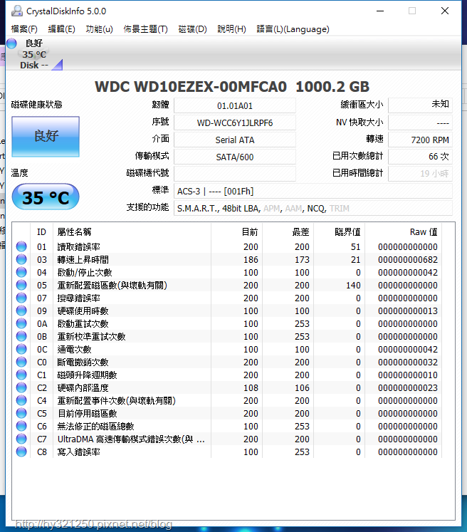Screen dimensions: 467x532
Task: Click the 目前 column header
Action: point(237,232)
